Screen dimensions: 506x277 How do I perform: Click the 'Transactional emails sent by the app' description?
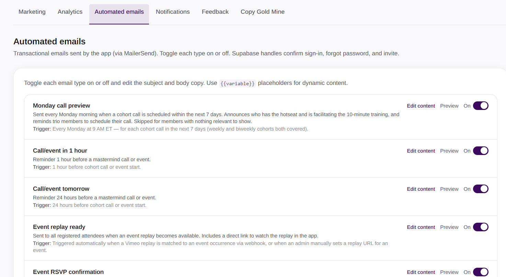click(x=206, y=54)
